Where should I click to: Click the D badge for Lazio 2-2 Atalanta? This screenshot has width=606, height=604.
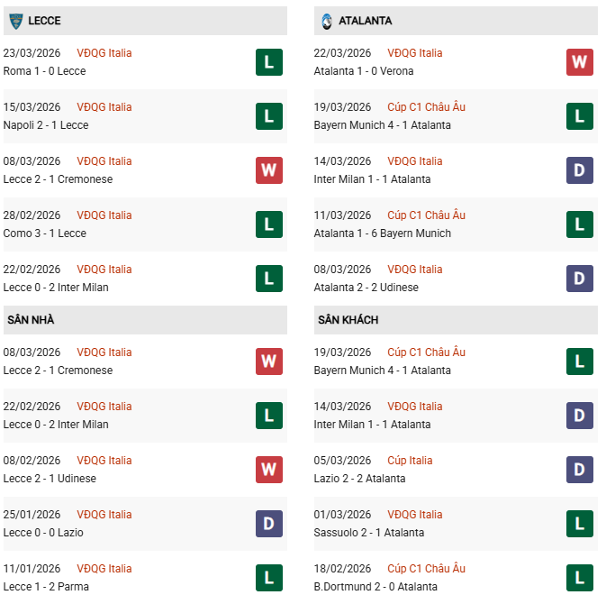tap(580, 470)
